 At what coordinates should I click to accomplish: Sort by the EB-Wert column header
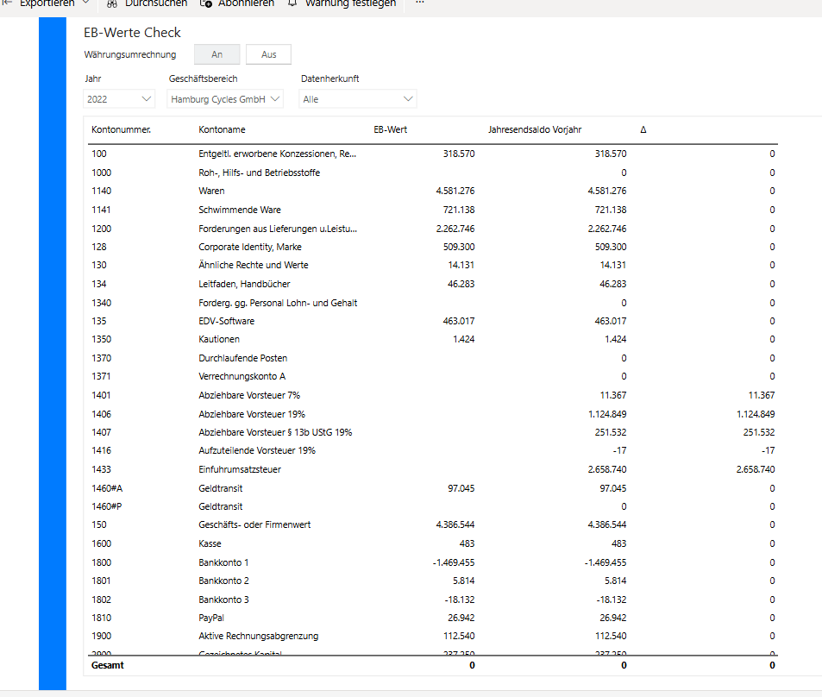point(390,129)
